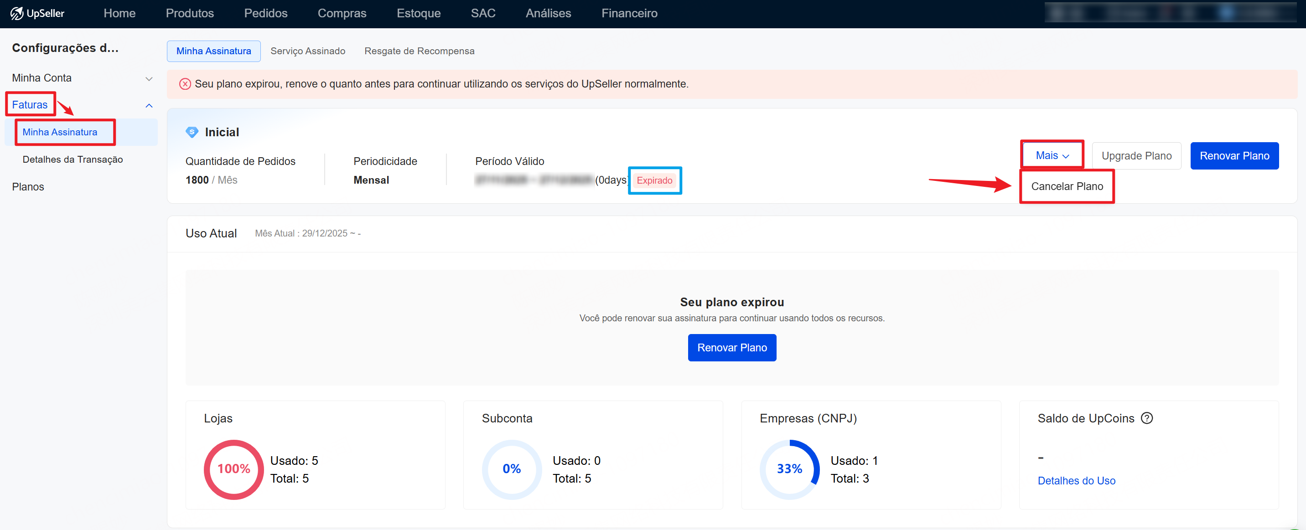Open Resgate de Recompensa tab
This screenshot has height=530, width=1306.
419,51
